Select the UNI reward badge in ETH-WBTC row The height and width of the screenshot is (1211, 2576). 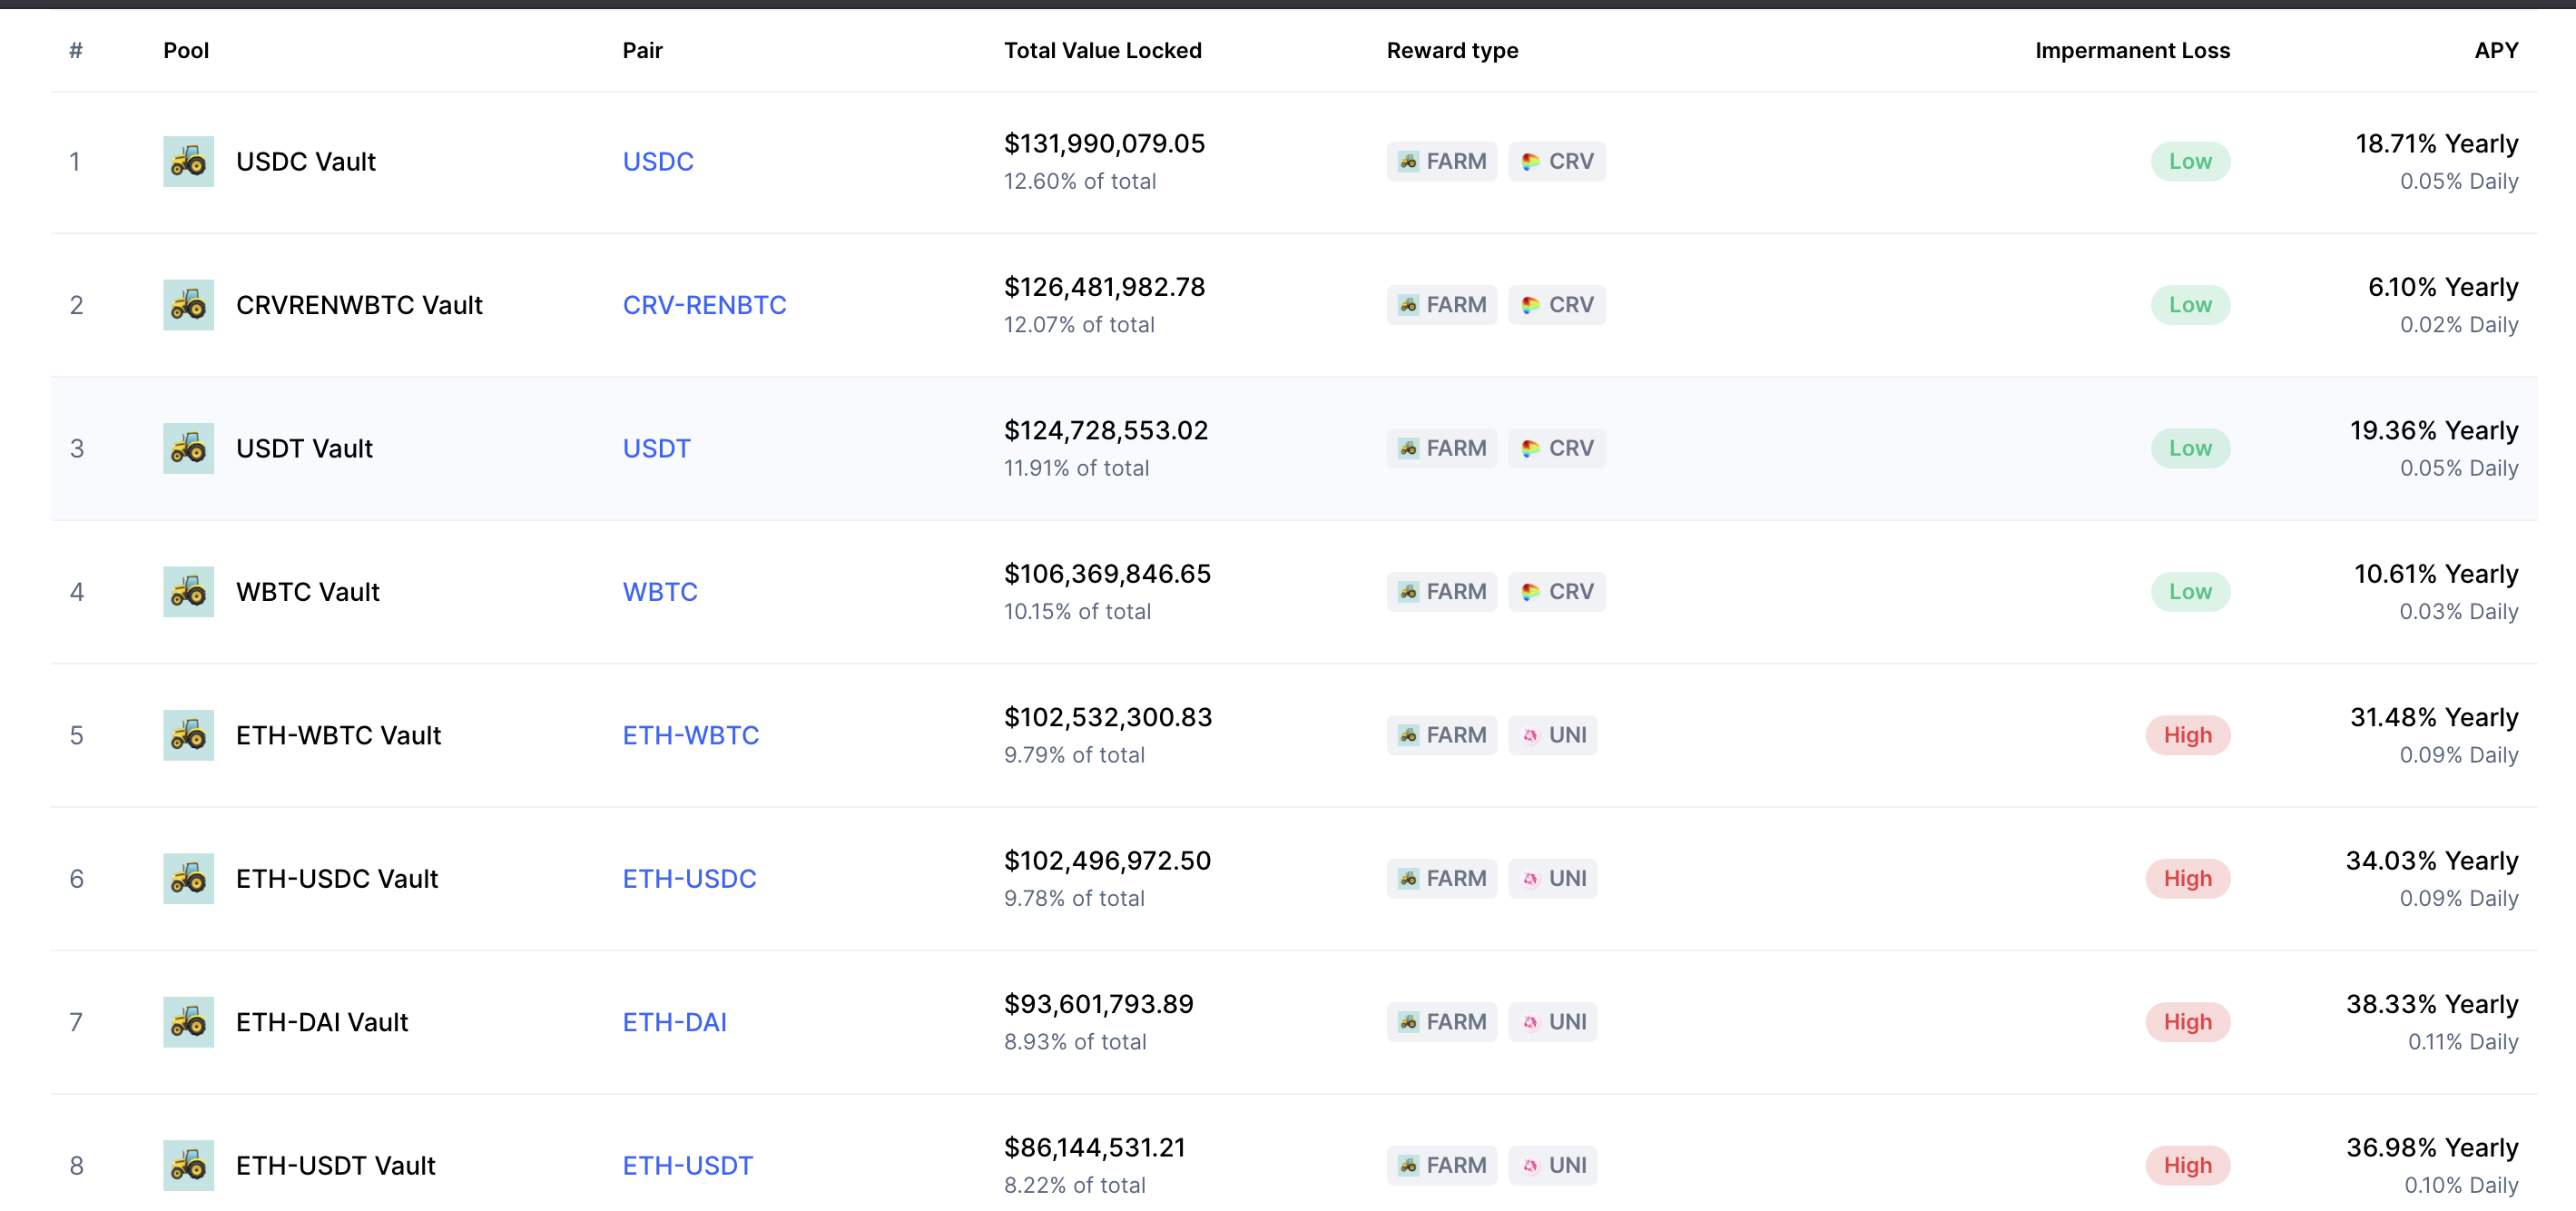[1553, 735]
